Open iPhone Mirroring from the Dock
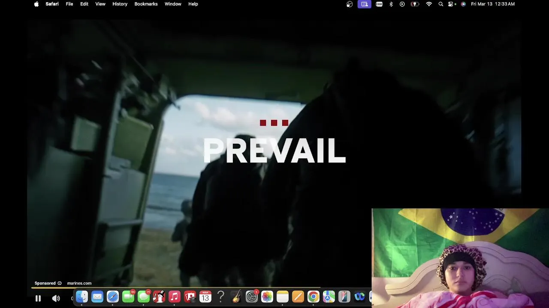This screenshot has width=549, height=308. click(x=344, y=296)
